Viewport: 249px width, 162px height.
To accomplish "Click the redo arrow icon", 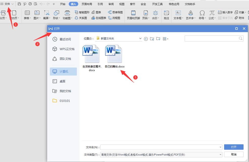I will (48, 4).
